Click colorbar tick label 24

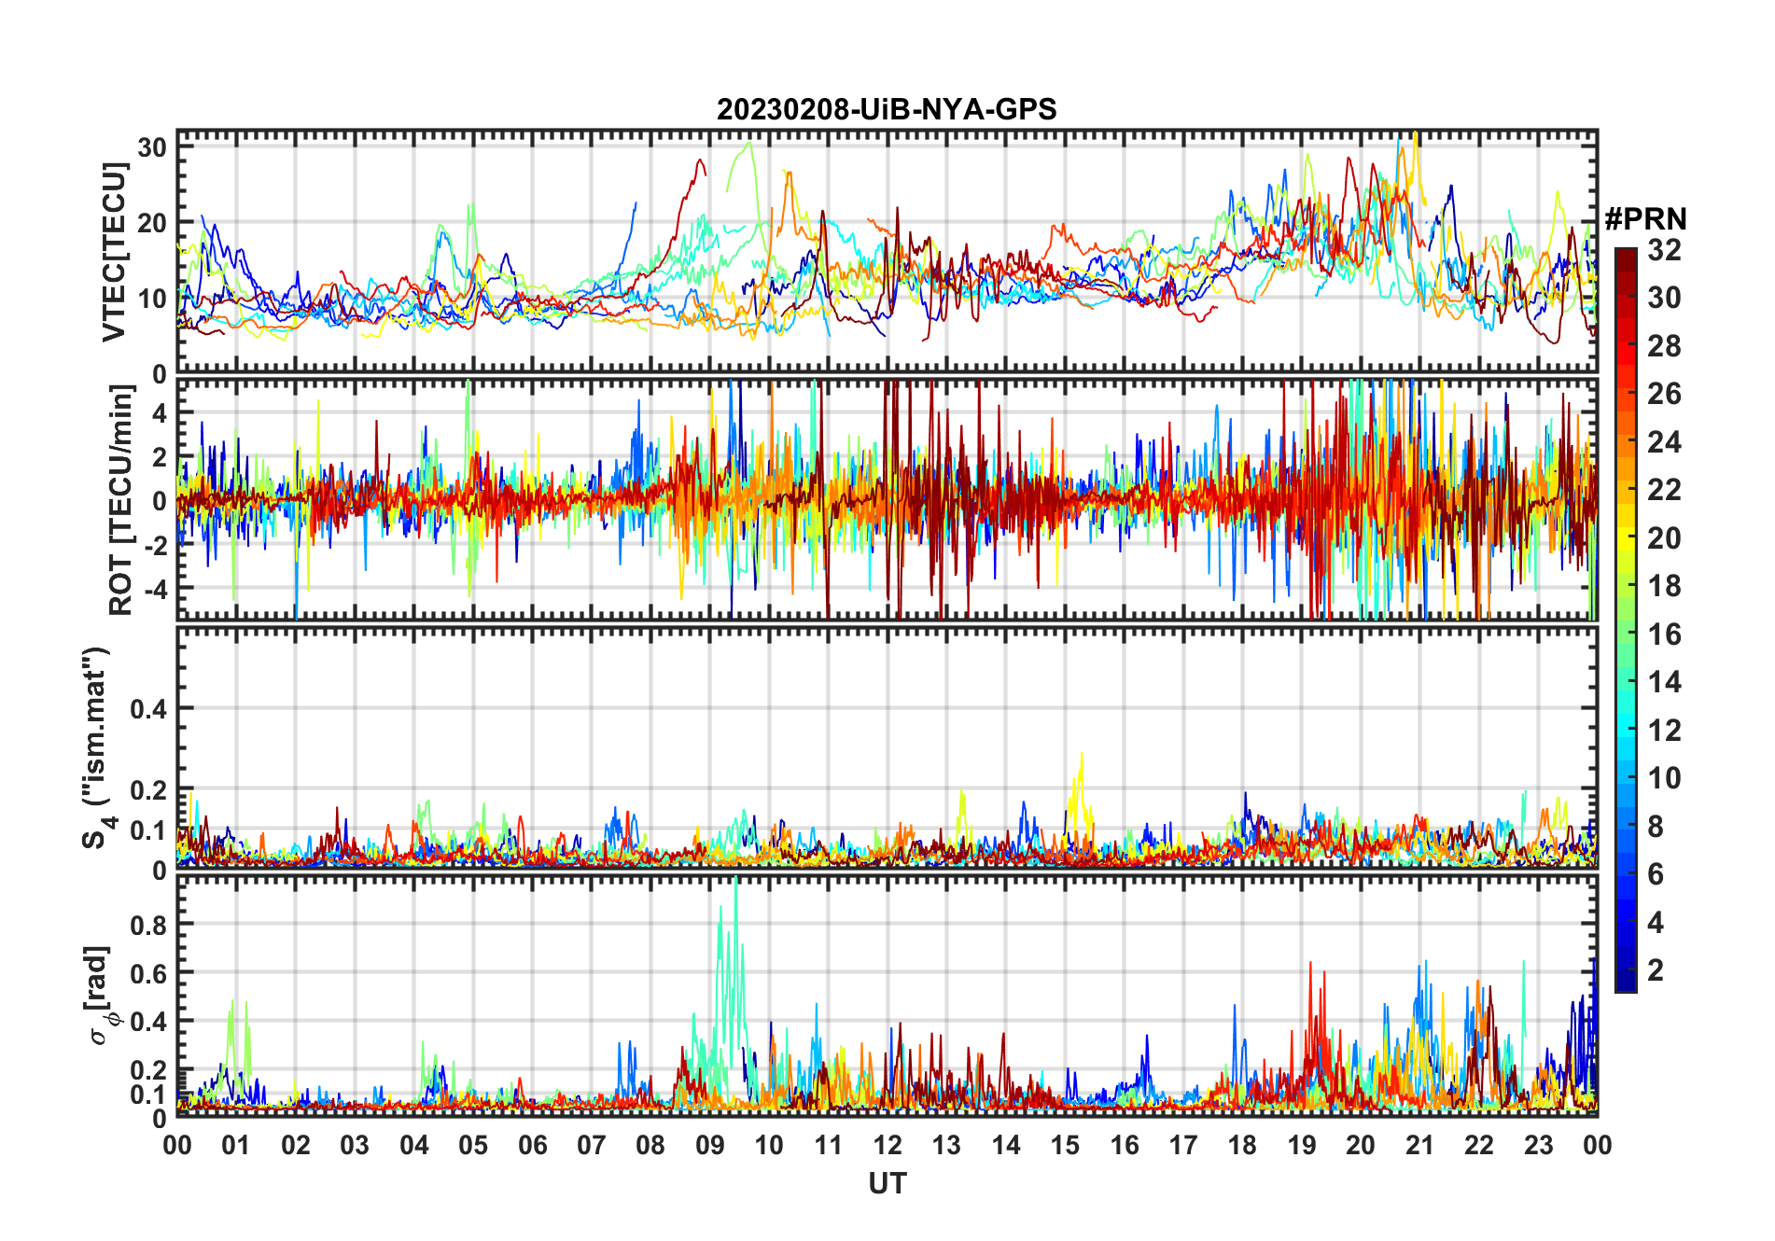click(x=1664, y=442)
